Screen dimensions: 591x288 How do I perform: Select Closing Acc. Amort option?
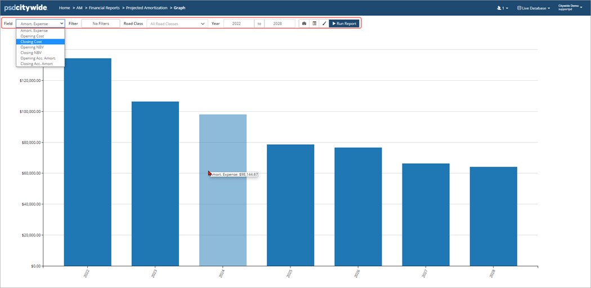coord(41,64)
